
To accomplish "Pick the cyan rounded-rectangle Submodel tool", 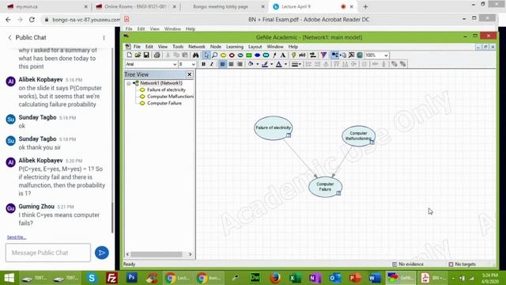I will (266, 55).
